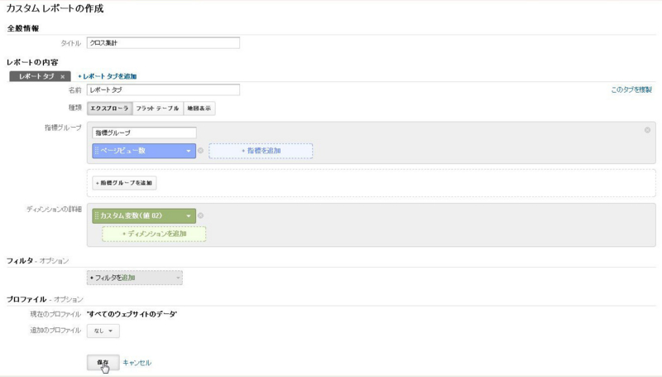Remove カスタム変数 dimension with circle x icon
Image resolution: width=662 pixels, height=377 pixels.
coord(201,215)
